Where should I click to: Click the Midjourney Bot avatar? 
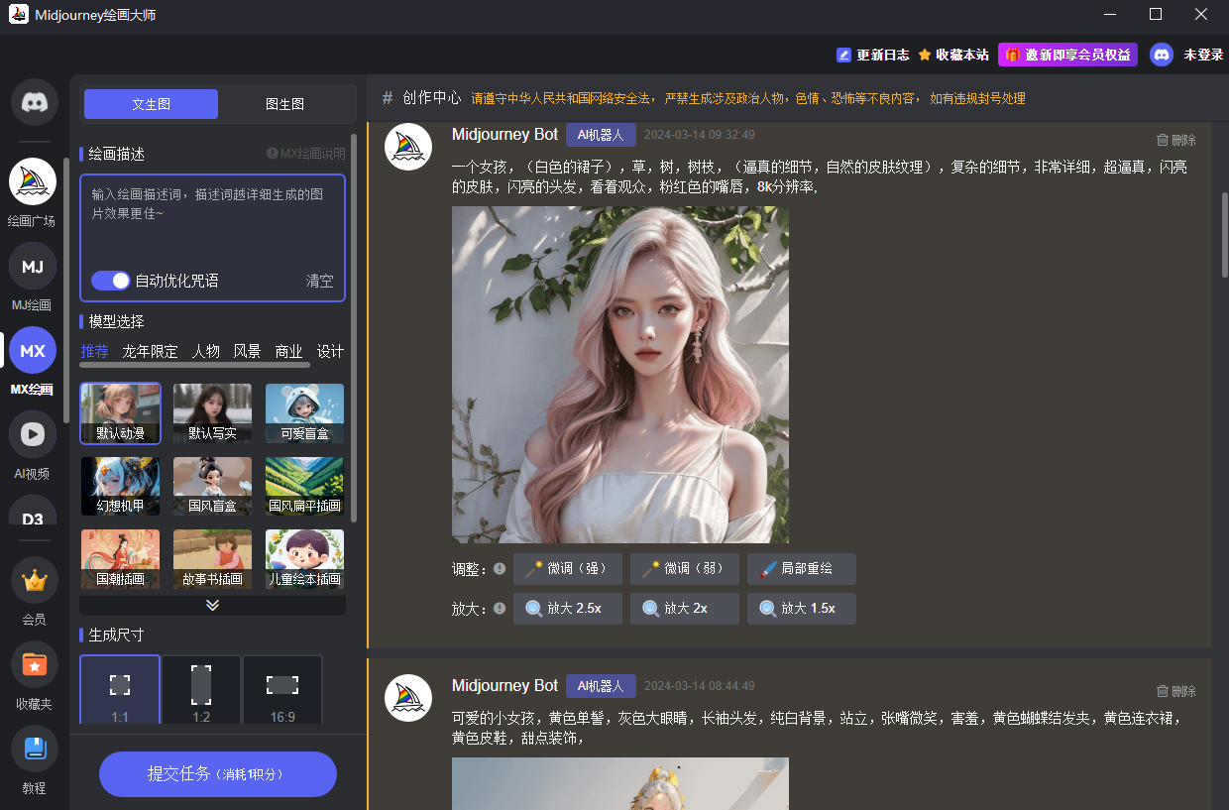pos(407,146)
